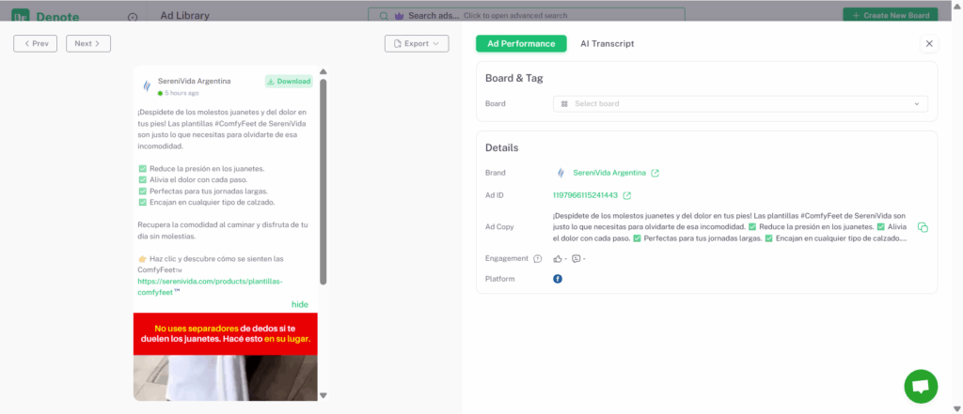Close the ad detail panel

[x=929, y=44]
